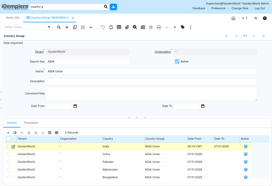Viewport: 272px width, 186px height.
Task: Click the Search Key input field
Action: (88, 62)
